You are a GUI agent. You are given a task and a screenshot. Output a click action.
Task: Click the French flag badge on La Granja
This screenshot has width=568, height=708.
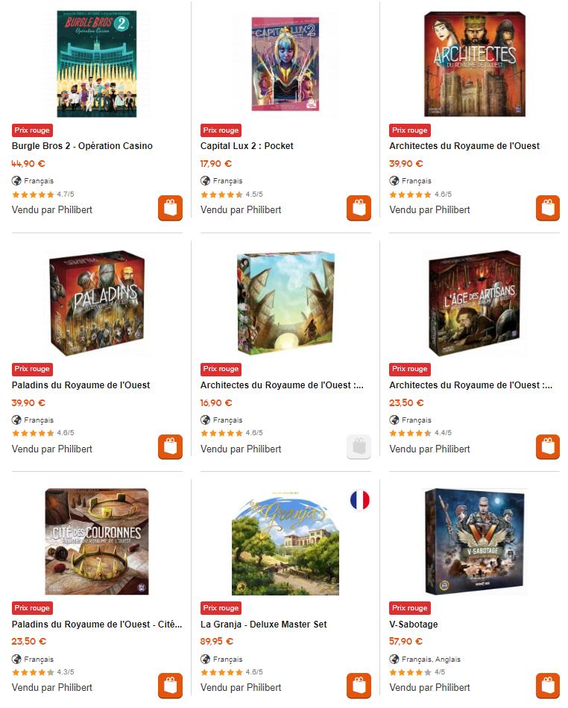click(x=360, y=500)
